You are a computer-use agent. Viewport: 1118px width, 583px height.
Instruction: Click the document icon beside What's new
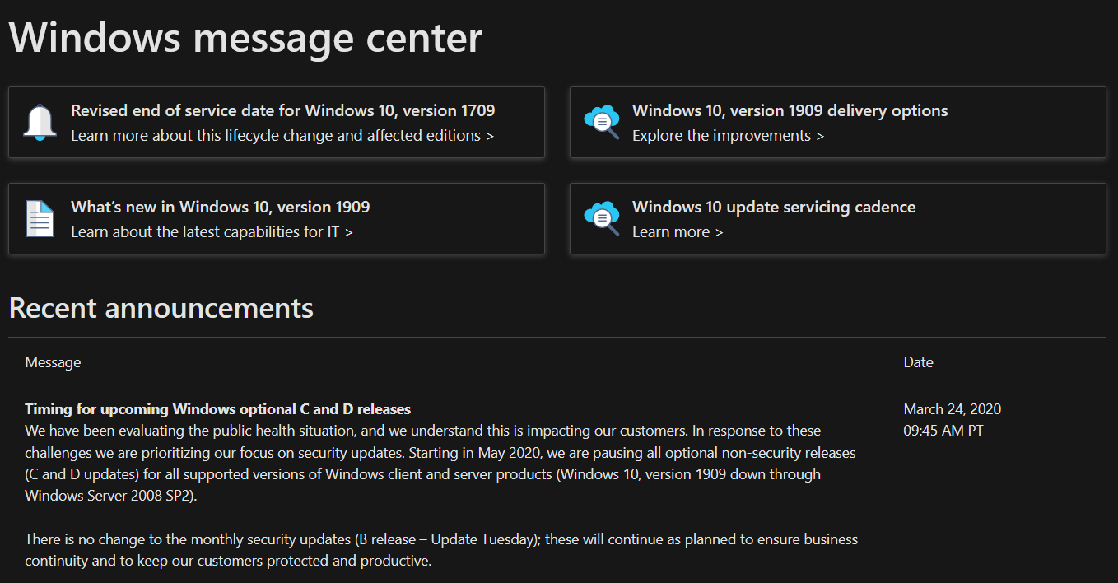point(40,218)
